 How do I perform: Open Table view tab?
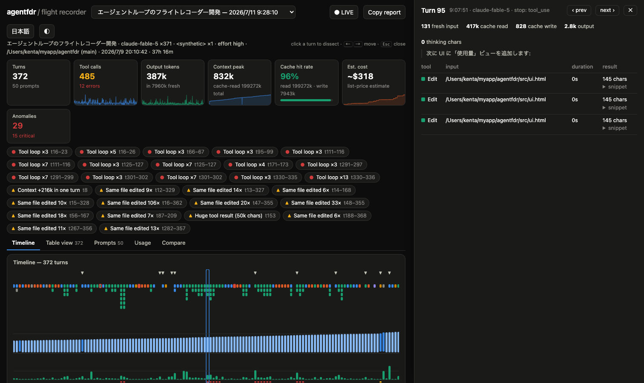click(64, 243)
